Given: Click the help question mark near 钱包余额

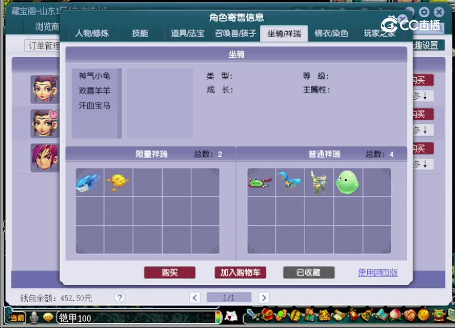Looking at the screenshot, I should click(119, 298).
